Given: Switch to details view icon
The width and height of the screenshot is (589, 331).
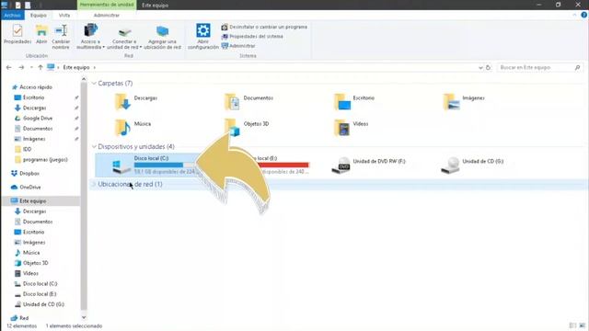Looking at the screenshot, I should click(x=572, y=325).
